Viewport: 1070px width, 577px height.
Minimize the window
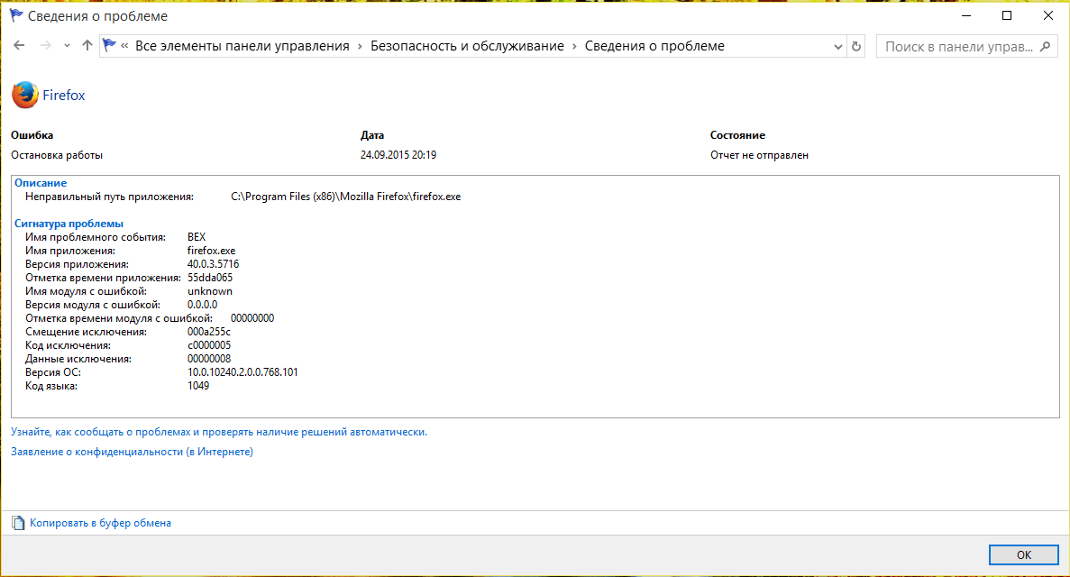[x=966, y=15]
